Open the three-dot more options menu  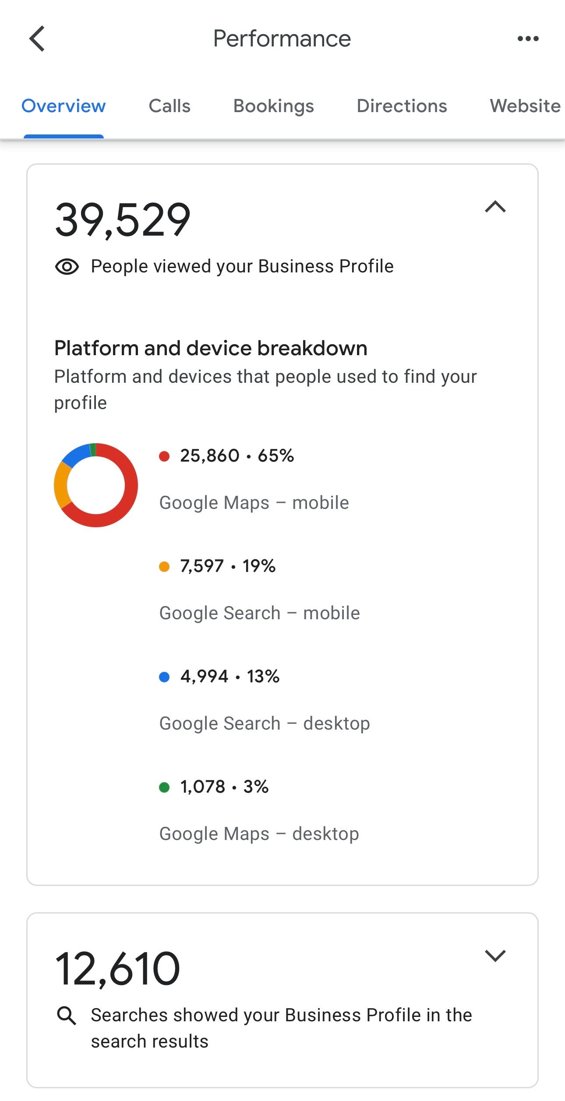pos(528,39)
